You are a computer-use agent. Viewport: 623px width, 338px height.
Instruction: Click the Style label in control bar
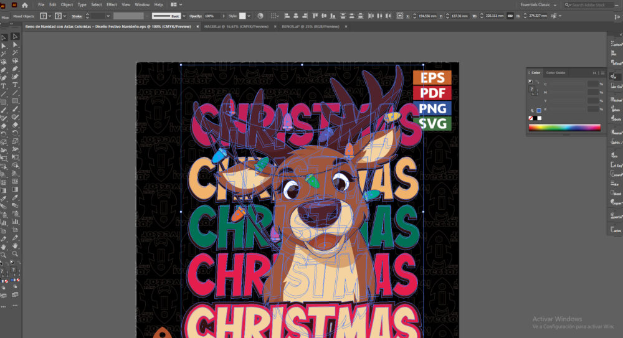tap(233, 16)
